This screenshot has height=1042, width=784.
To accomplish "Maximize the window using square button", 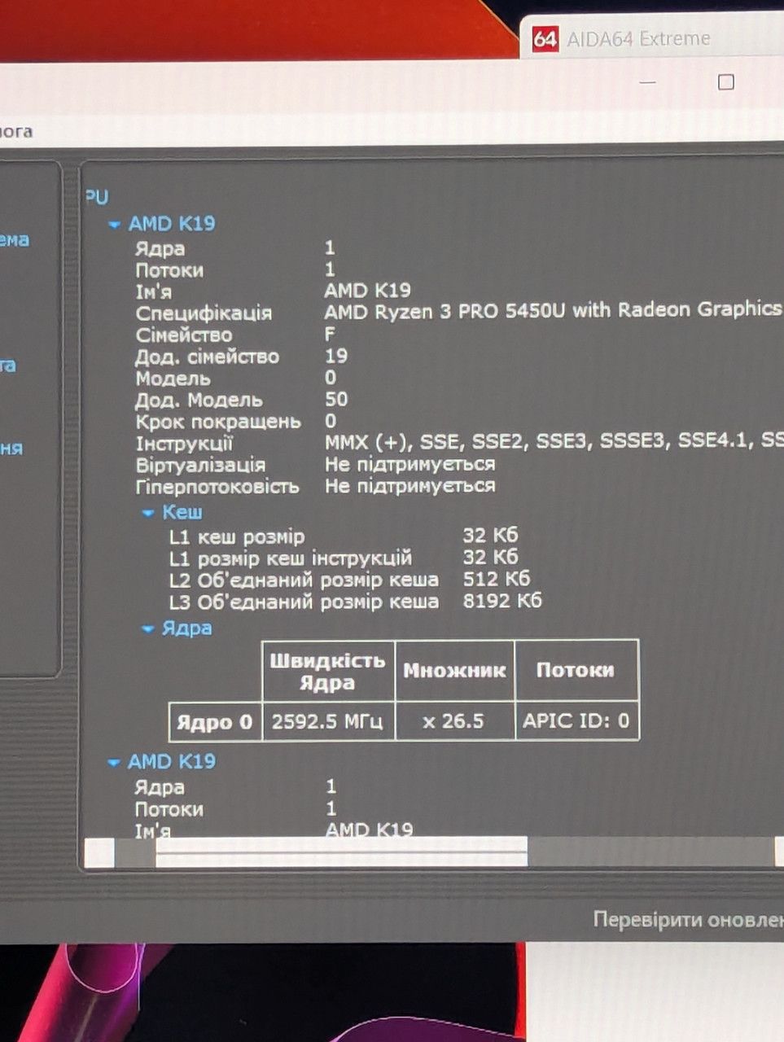I will pyautogui.click(x=725, y=82).
